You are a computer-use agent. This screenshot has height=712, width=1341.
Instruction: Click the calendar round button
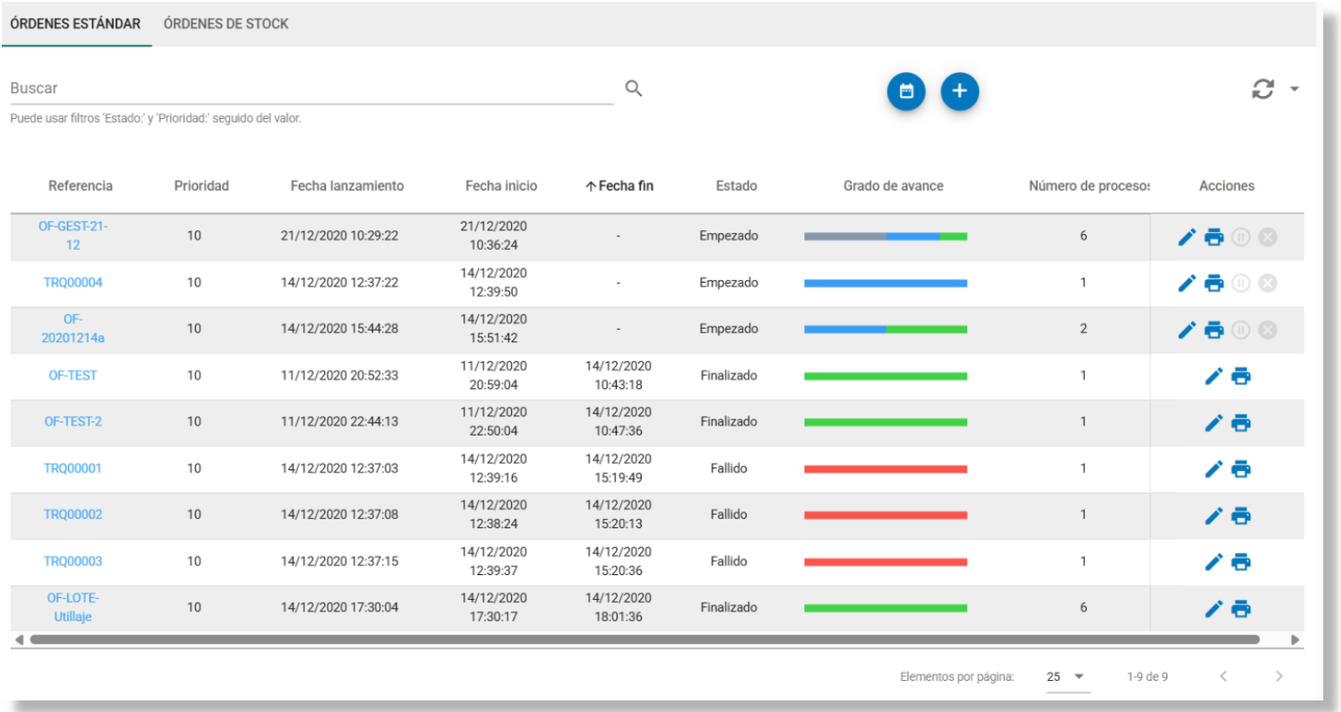pos(906,92)
